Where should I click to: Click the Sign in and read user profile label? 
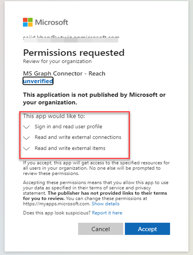click(68, 126)
